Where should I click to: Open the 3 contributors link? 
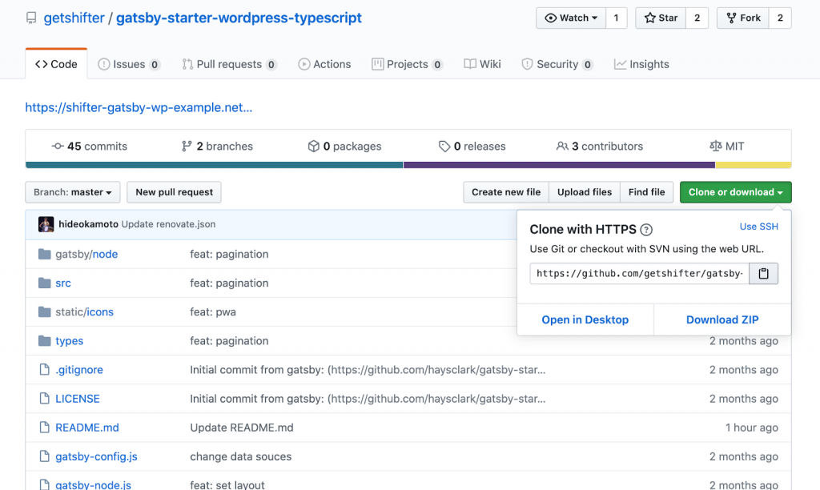pos(599,147)
